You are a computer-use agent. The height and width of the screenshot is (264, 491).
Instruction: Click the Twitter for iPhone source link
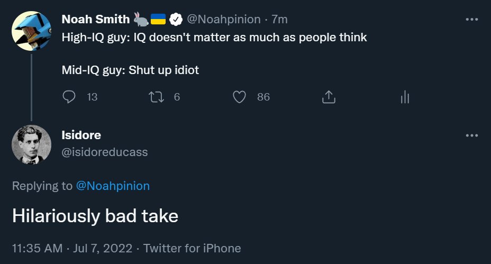pos(192,248)
